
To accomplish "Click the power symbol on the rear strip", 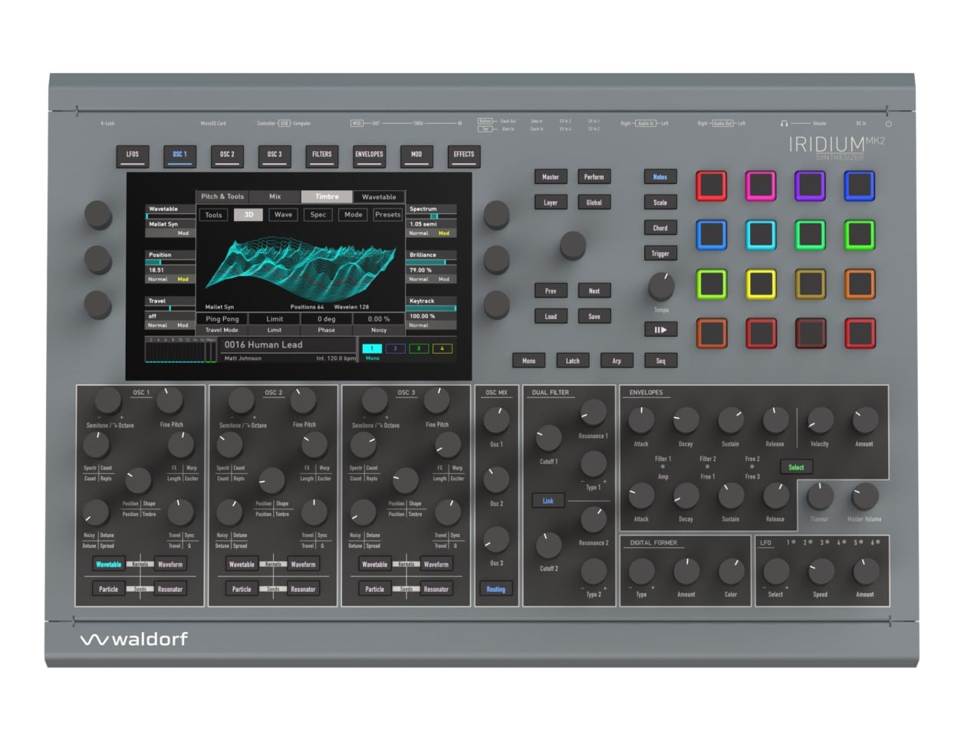I will point(889,123).
